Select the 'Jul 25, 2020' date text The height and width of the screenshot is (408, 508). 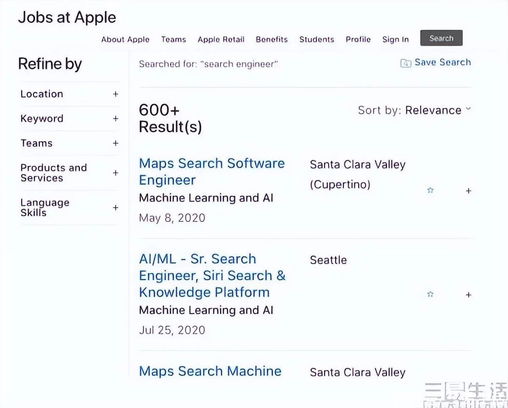(x=172, y=330)
